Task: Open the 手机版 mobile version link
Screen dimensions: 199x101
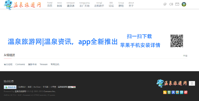Action: point(46,87)
